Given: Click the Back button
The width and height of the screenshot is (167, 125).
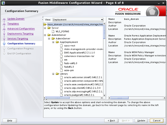Looking at the screenshot, I should tap(111, 120).
